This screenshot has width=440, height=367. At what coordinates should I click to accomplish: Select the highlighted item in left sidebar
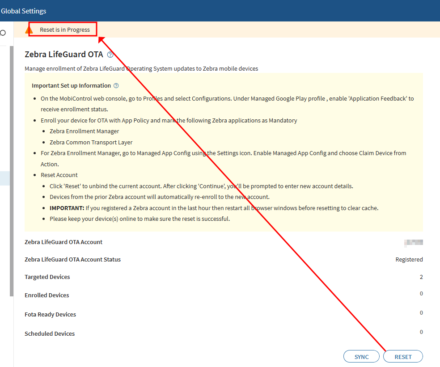pyautogui.click(x=6, y=178)
